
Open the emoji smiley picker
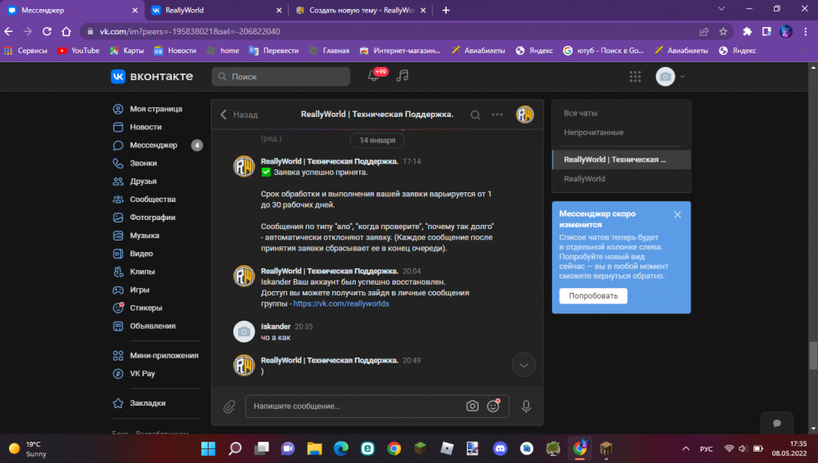point(493,406)
